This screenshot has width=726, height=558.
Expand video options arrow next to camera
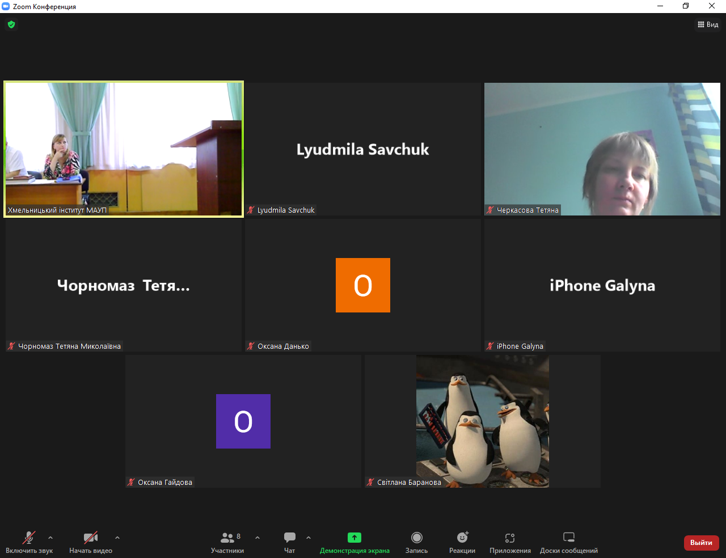click(x=117, y=538)
